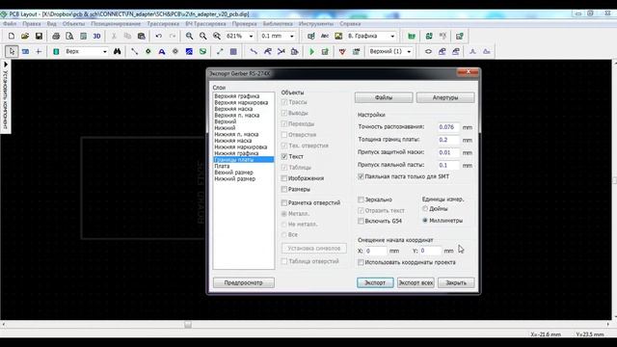The height and width of the screenshot is (347, 617).
Task: Click the Zoom Window magnifier icon
Action: tap(216, 37)
